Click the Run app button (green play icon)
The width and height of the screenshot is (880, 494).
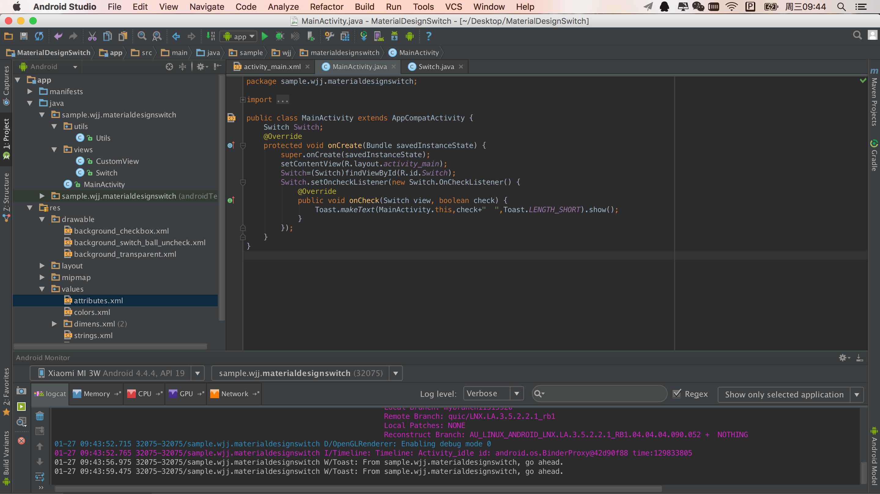click(264, 36)
